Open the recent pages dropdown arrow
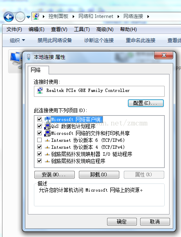The image size is (181, 237). coord(28,17)
